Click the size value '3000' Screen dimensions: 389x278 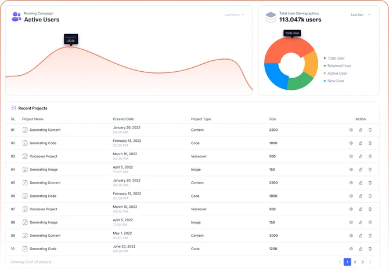click(x=273, y=235)
